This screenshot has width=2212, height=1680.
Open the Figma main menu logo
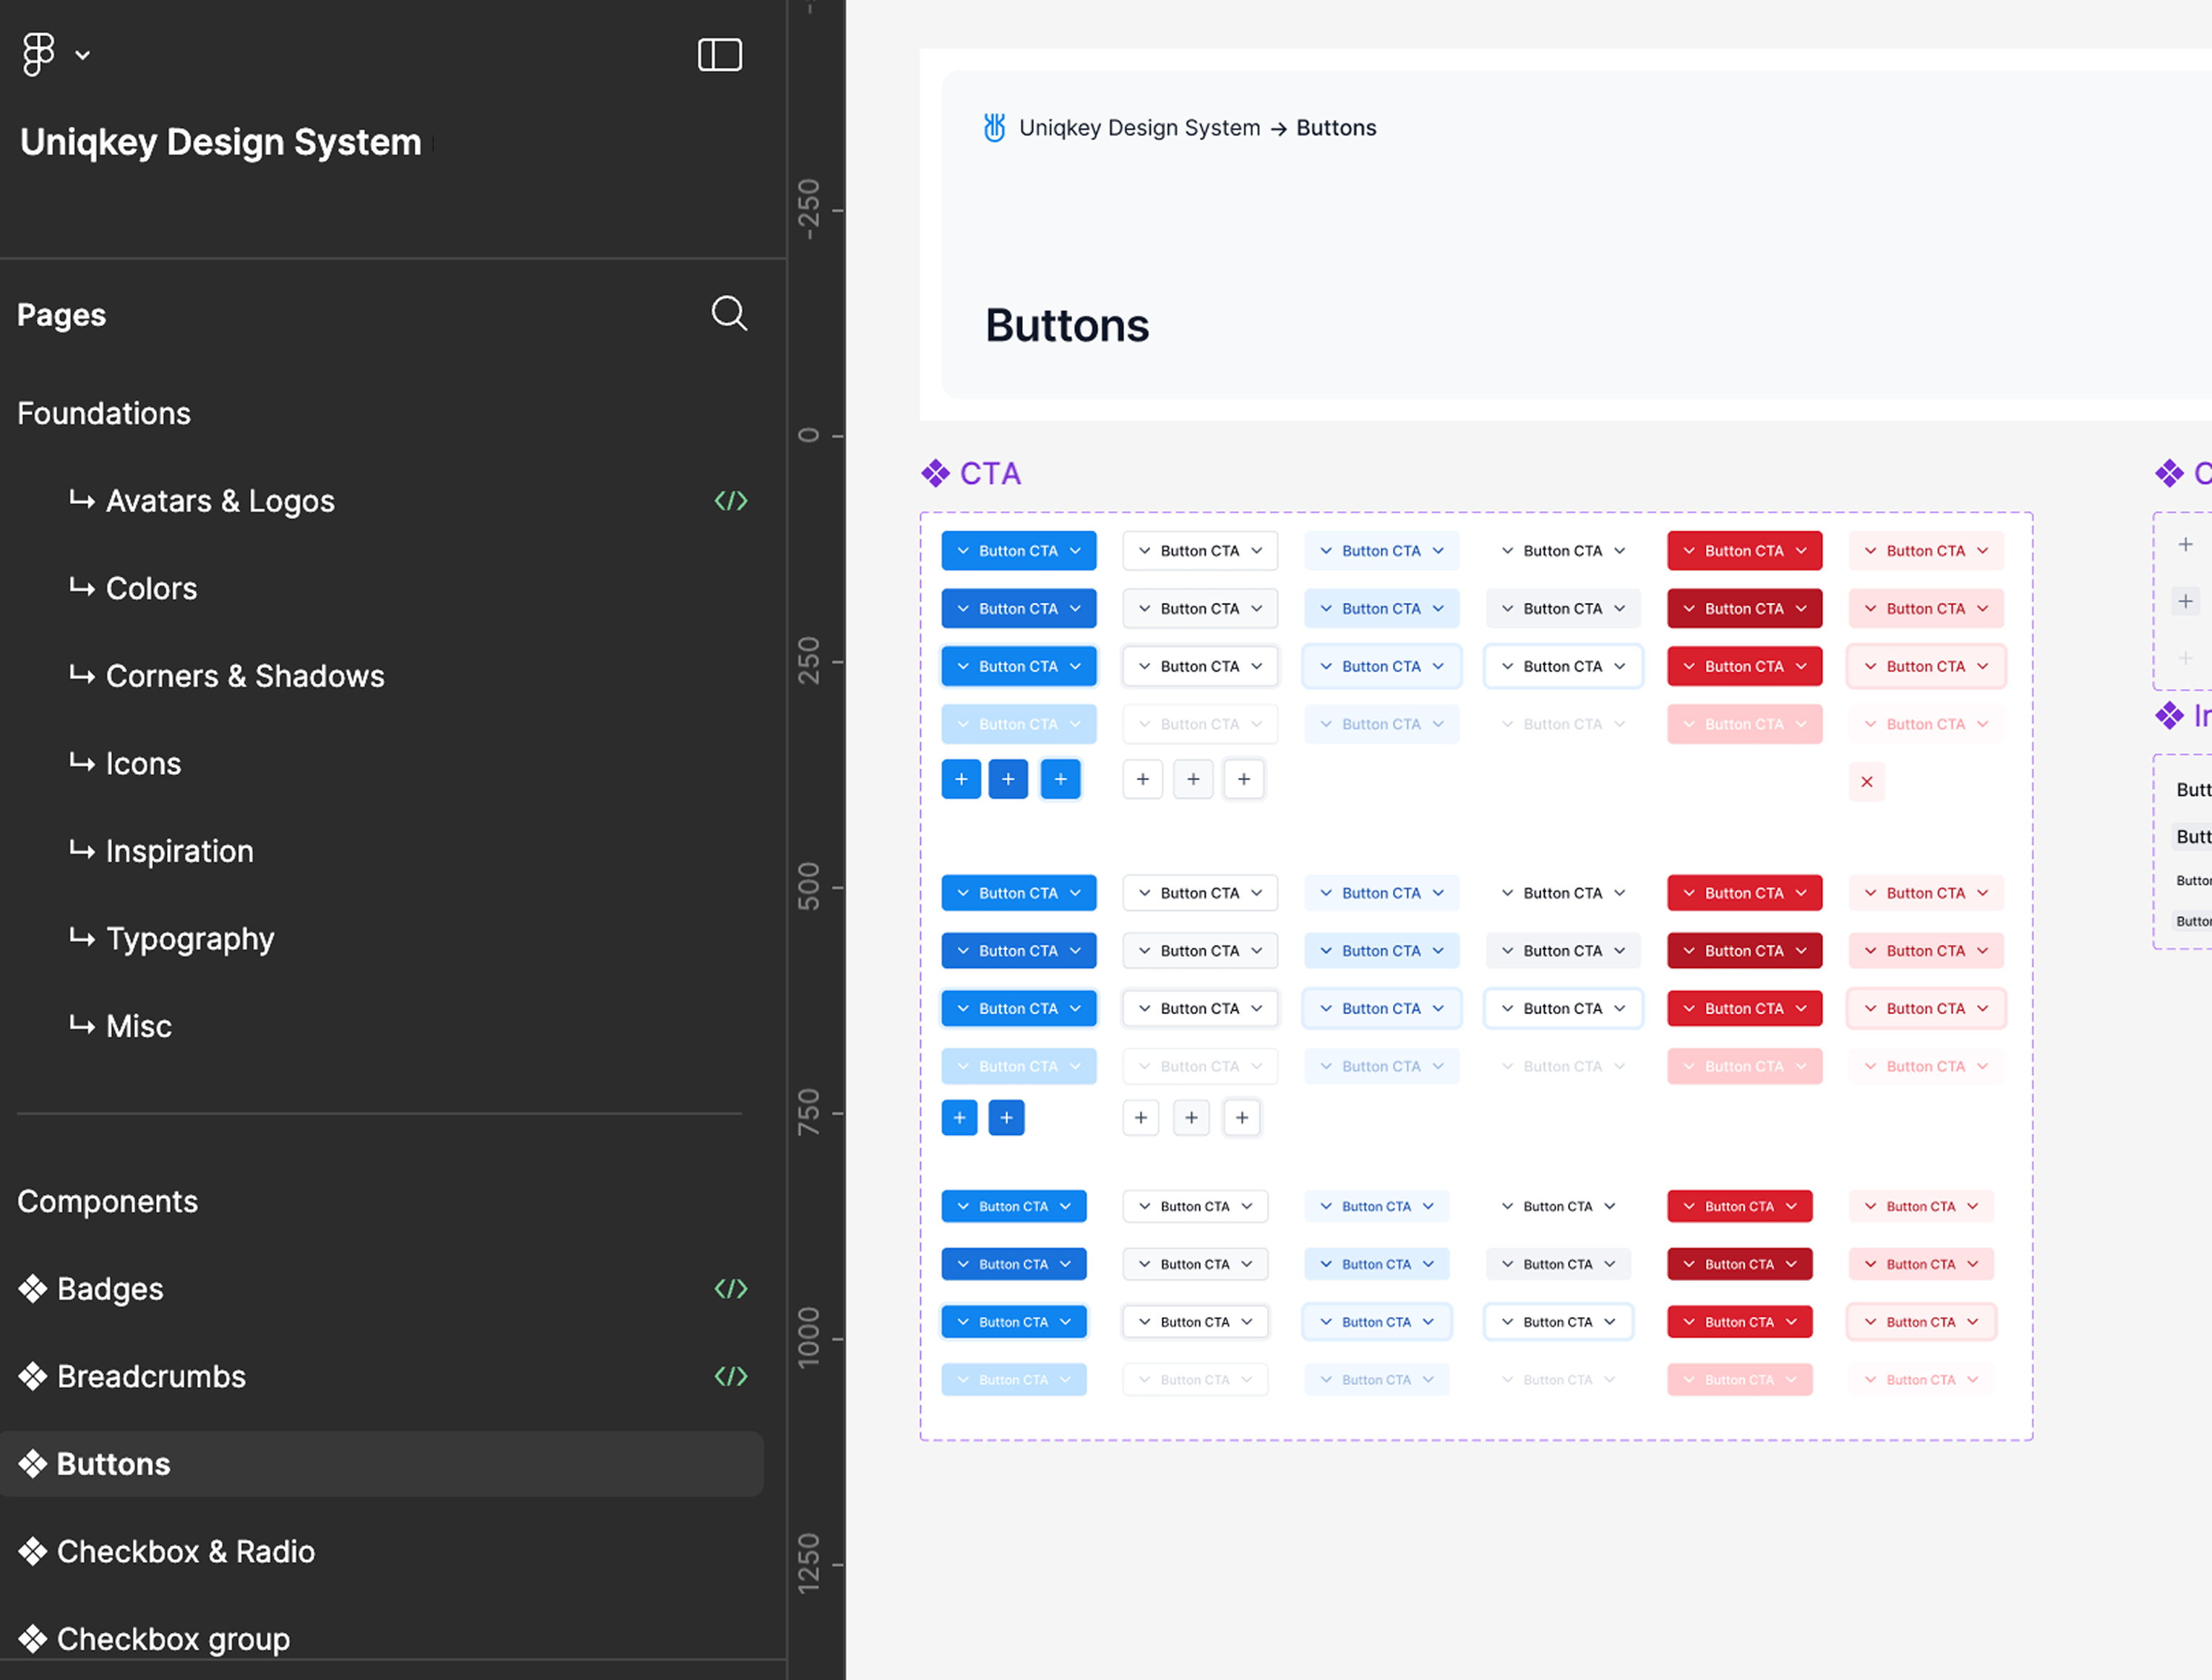38,54
